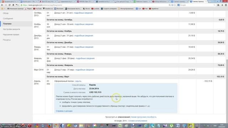Open подробные сведения for November income
228x128 pixels.
pyautogui.click(x=84, y=24)
